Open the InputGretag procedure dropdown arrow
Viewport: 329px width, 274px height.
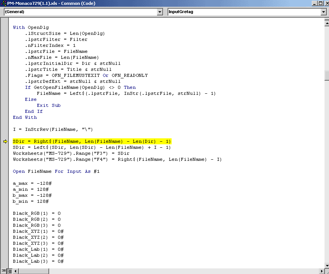pyautogui.click(x=323, y=12)
